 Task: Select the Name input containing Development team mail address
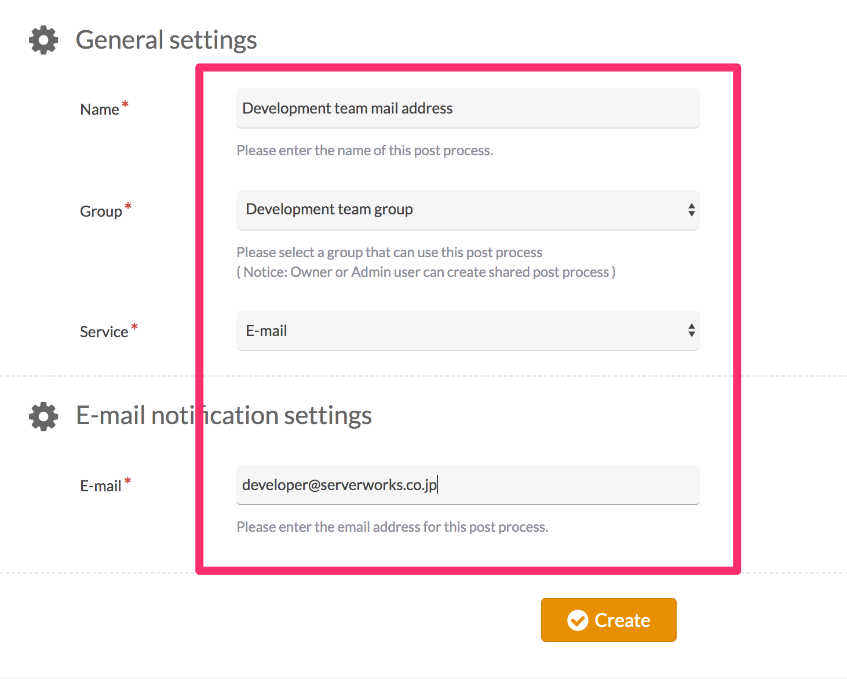click(468, 108)
